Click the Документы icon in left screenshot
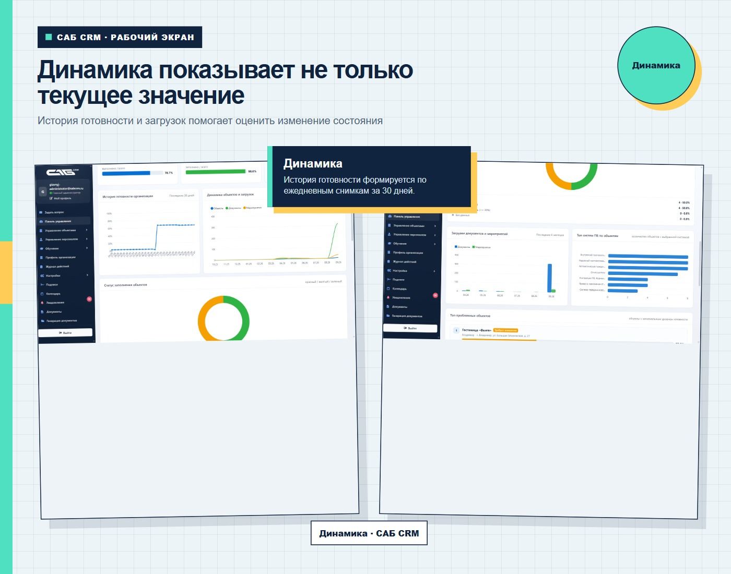The height and width of the screenshot is (574, 731). [42, 312]
